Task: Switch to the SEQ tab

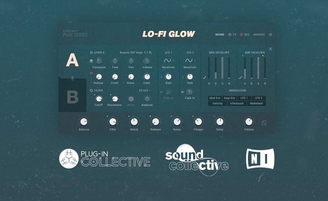Action: 247,34
